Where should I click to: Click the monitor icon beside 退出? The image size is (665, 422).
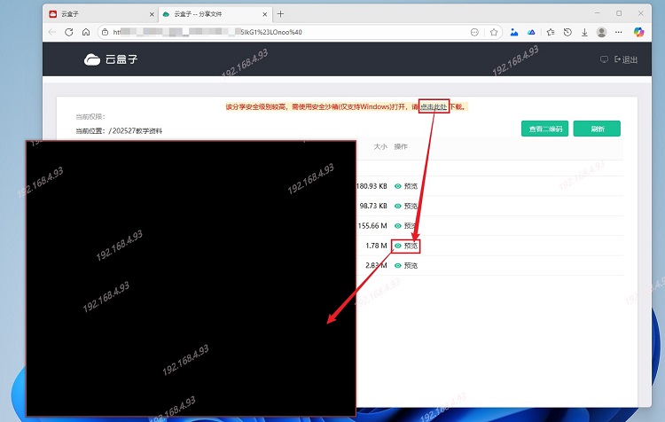tap(604, 59)
